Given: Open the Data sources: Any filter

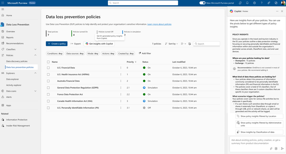Looking at the screenshot, I should click(75, 54).
